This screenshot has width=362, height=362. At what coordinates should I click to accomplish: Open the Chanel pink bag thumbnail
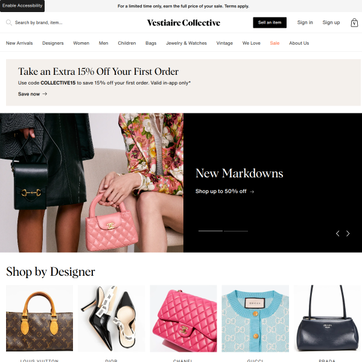(x=183, y=319)
